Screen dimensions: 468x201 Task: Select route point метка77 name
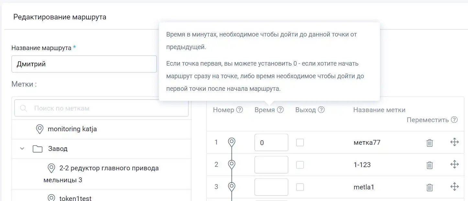(x=367, y=142)
